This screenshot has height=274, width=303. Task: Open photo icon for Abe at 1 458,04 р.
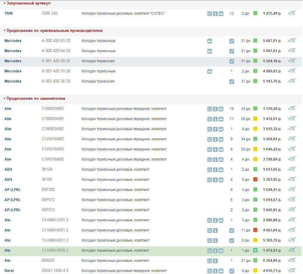pyautogui.click(x=210, y=139)
